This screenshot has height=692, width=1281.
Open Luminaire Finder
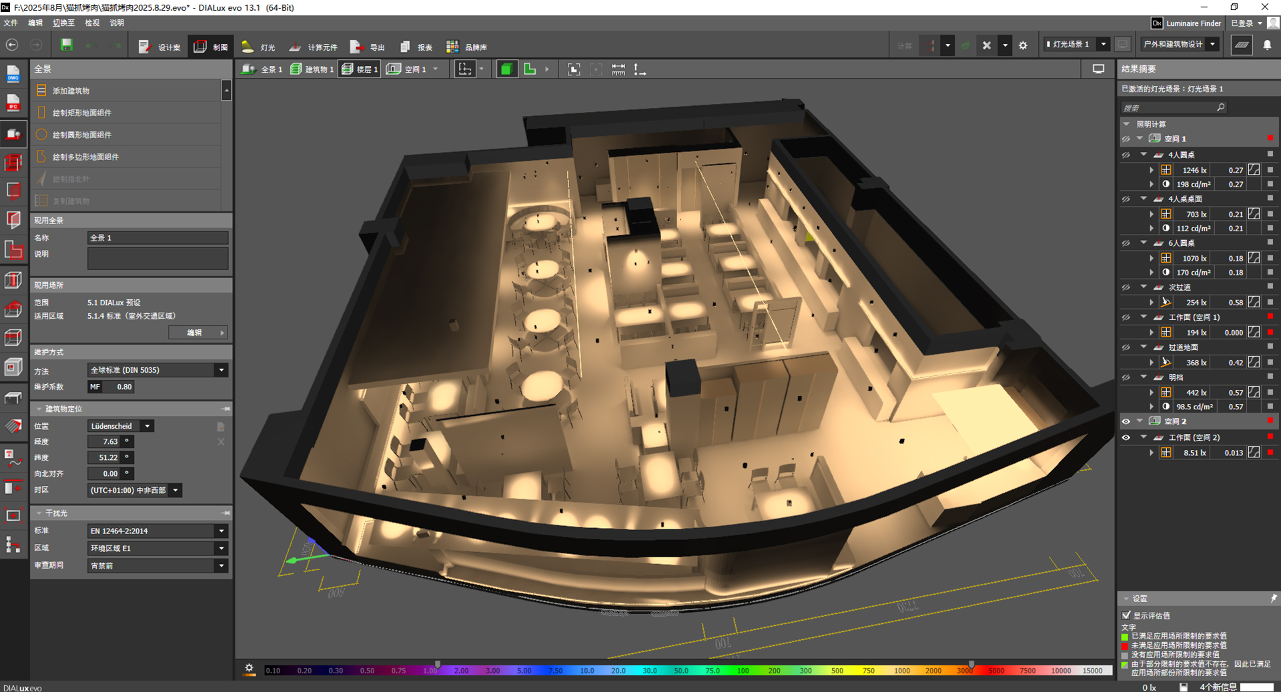tap(1187, 23)
